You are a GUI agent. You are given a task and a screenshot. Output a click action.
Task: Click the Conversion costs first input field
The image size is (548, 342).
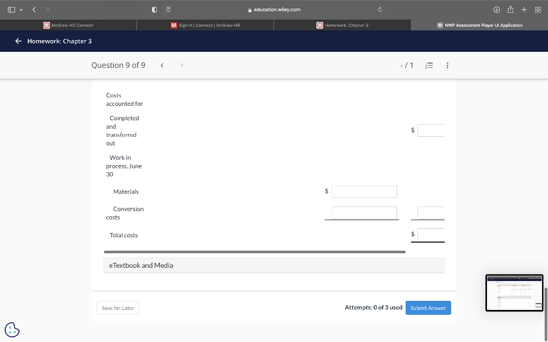coord(364,213)
